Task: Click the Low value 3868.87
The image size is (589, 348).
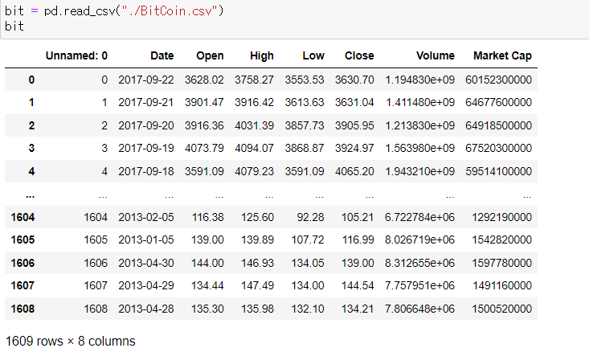Action: tap(305, 148)
